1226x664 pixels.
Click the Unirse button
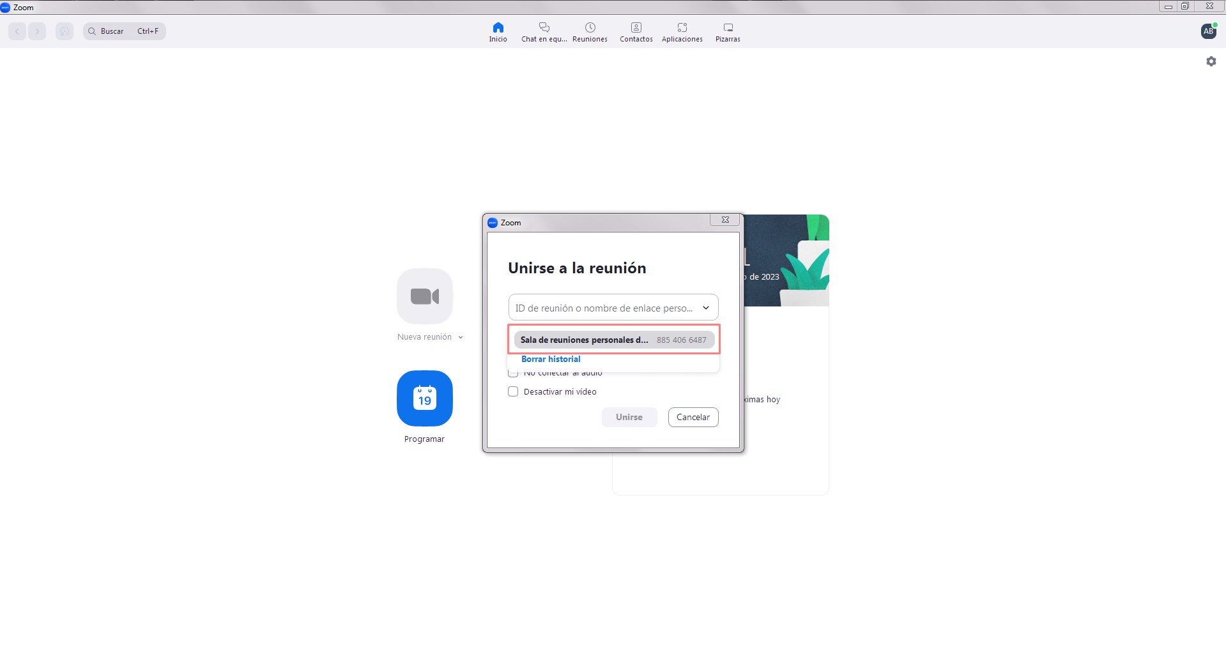[629, 417]
